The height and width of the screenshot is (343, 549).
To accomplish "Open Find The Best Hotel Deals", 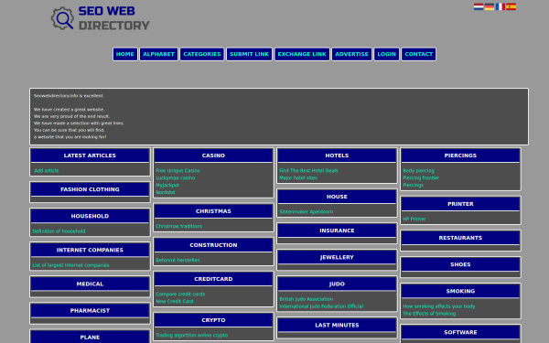I will tap(308, 171).
